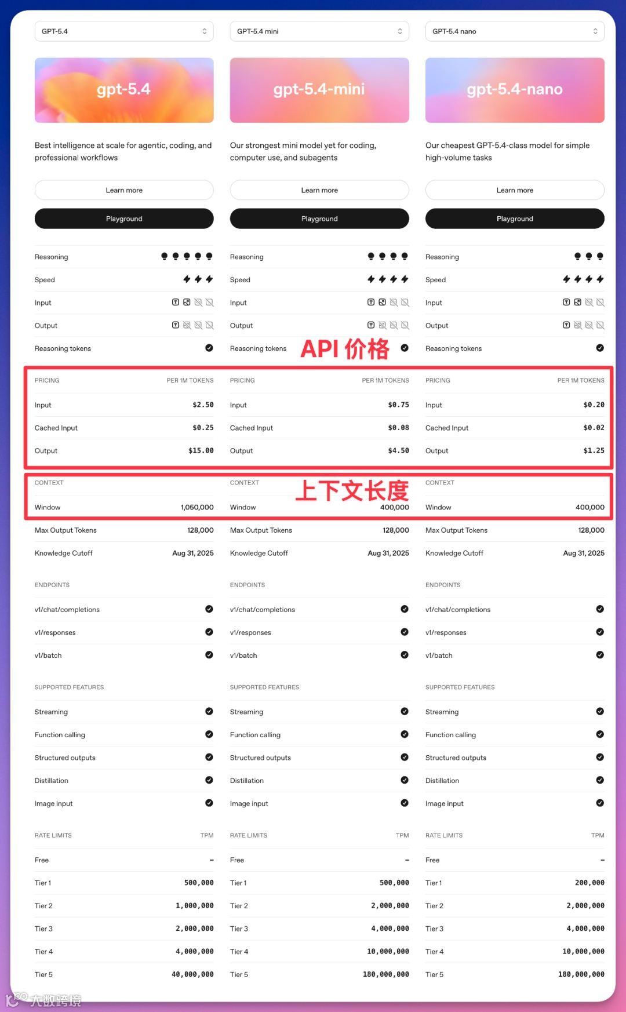This screenshot has width=626, height=1012.
Task: Click the gpt-5.4-nano banner image
Action: tap(515, 90)
